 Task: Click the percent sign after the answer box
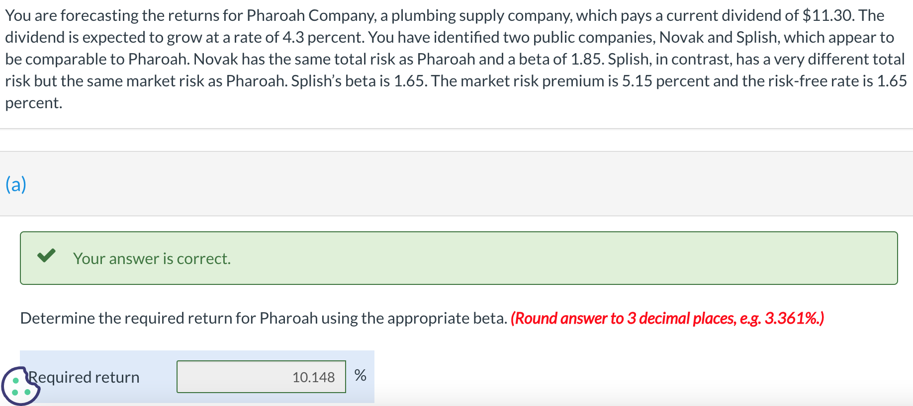[x=361, y=376]
